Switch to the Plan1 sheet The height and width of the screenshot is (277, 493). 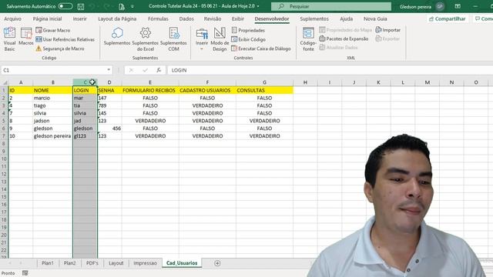pos(48,263)
